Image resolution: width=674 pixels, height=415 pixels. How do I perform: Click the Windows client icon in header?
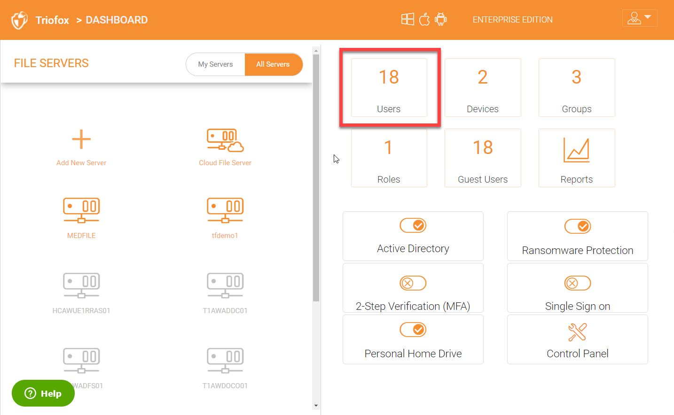[408, 19]
